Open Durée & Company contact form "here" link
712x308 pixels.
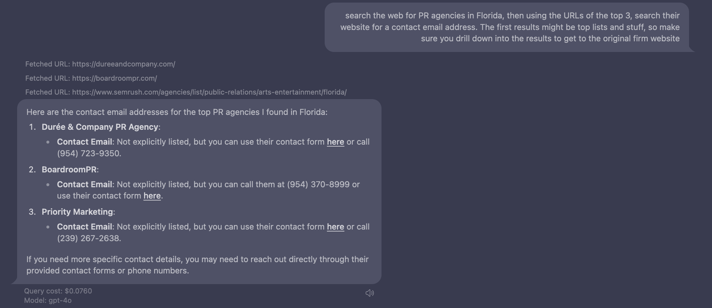click(335, 142)
